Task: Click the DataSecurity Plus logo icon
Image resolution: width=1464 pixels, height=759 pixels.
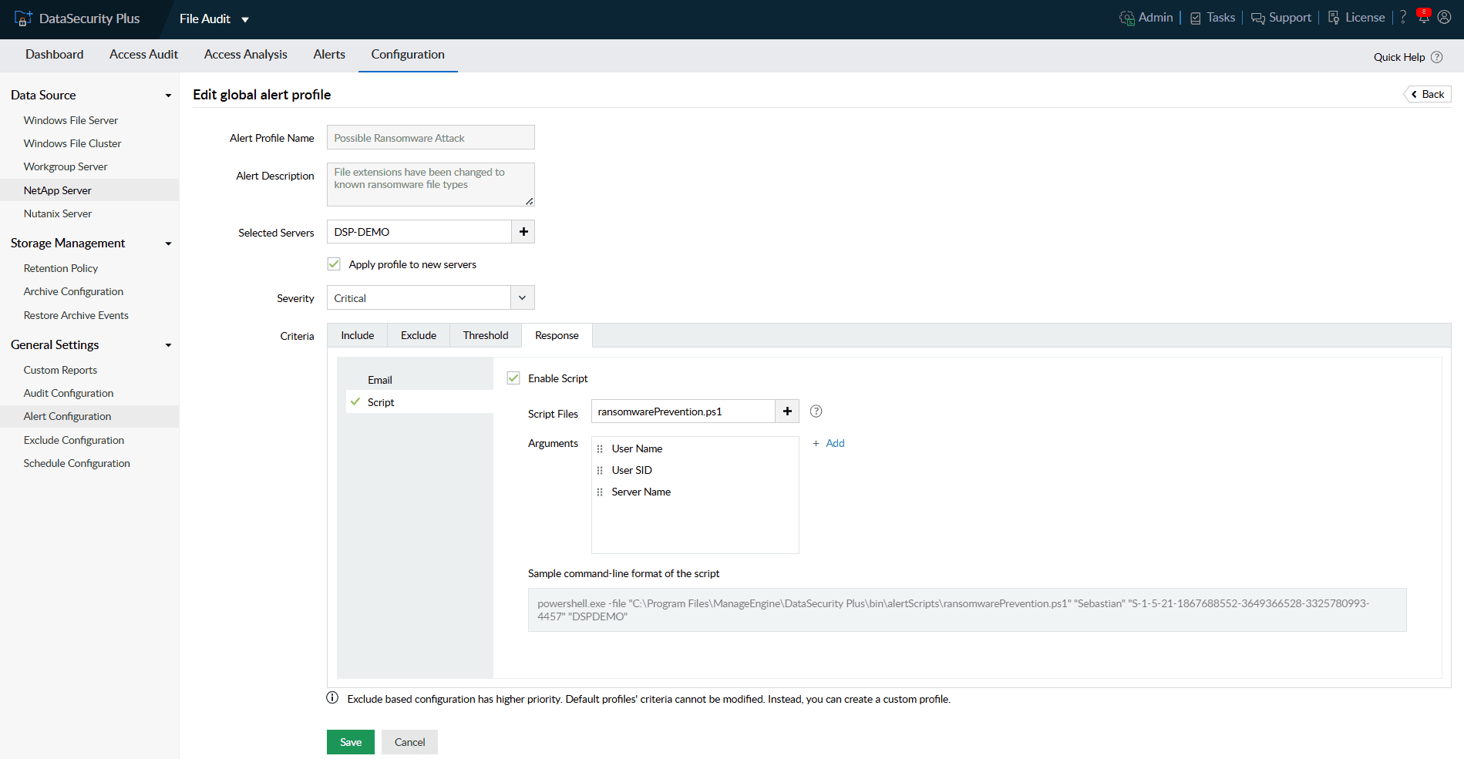Action: click(x=23, y=18)
